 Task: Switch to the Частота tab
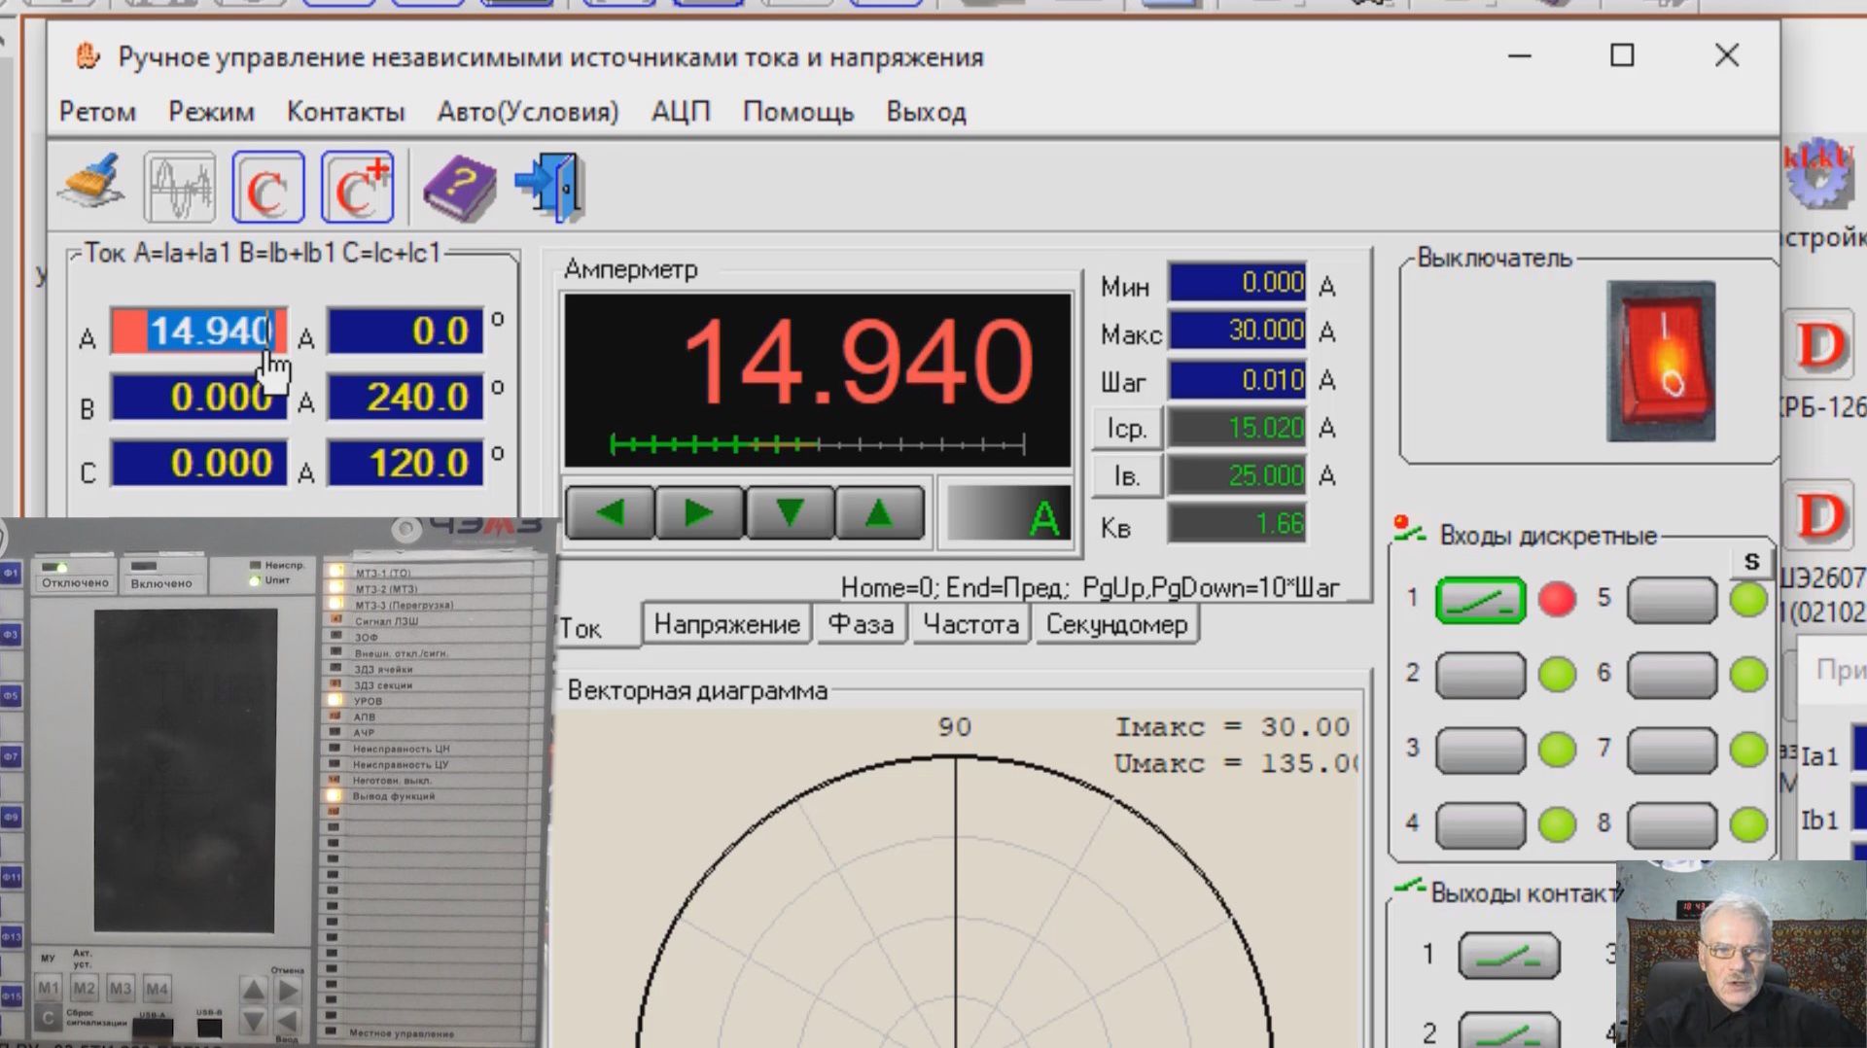coord(970,624)
